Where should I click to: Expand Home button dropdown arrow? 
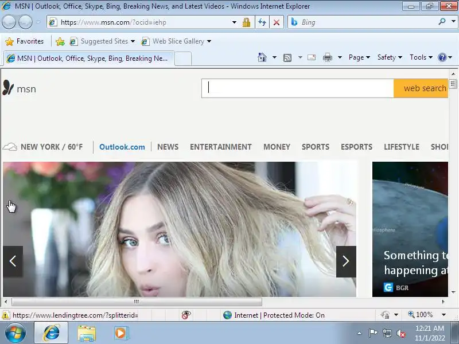tap(274, 57)
